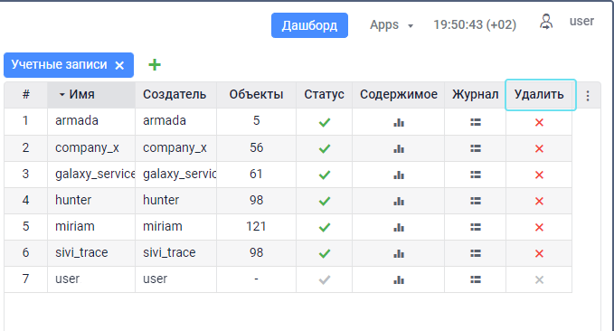Viewport: 614px width, 331px height.
Task: Click the user profile icon
Action: 546,22
